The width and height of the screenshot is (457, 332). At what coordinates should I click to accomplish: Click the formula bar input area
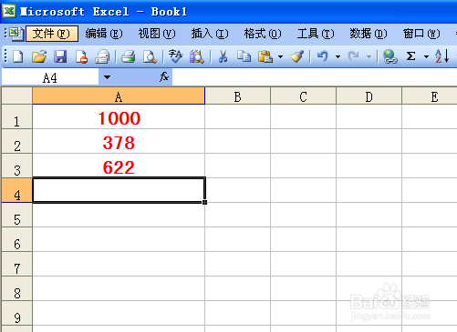(315, 77)
